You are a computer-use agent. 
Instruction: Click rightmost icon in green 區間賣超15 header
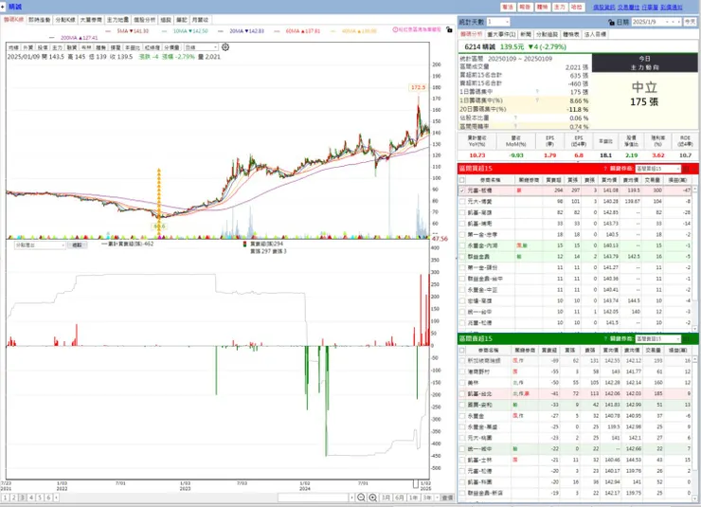694,339
